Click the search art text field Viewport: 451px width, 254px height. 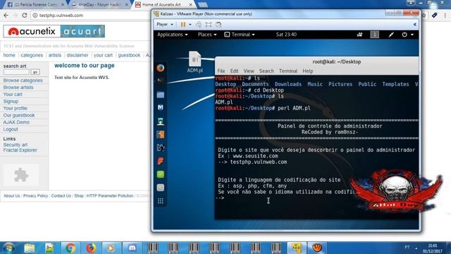[x=16, y=72]
